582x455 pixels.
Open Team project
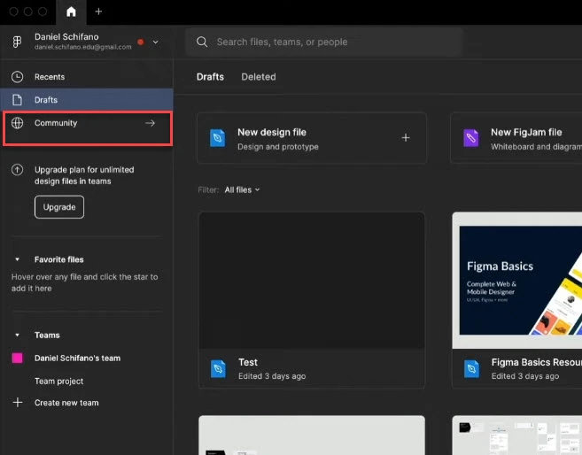[58, 382]
